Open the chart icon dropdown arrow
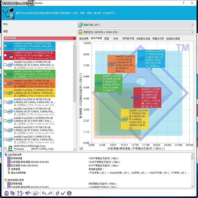The width and height of the screenshot is (198, 198). pyautogui.click(x=38, y=193)
